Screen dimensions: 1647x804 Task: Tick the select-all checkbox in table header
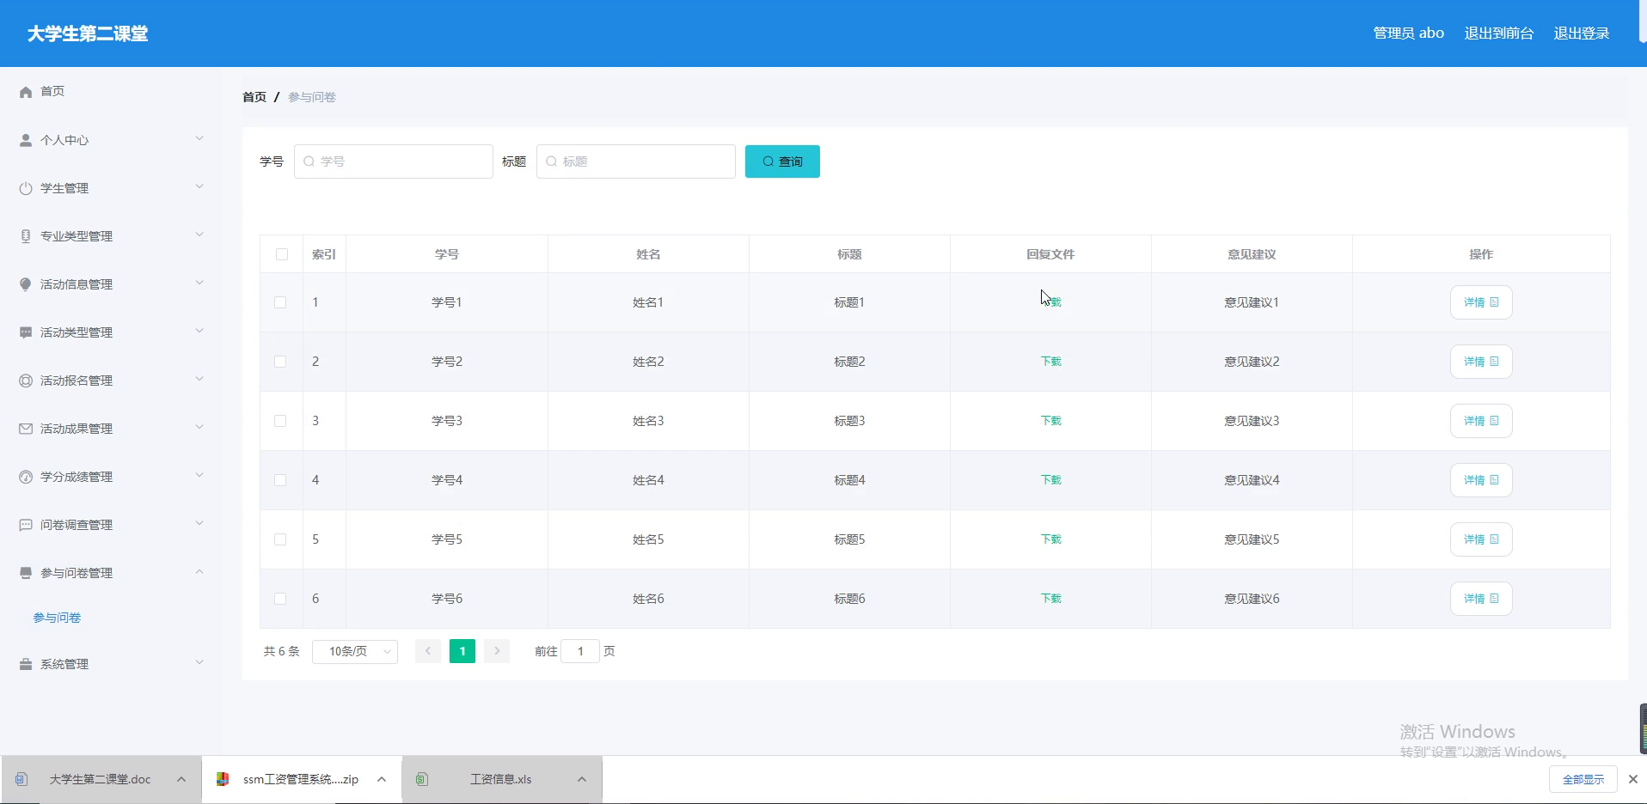(282, 254)
